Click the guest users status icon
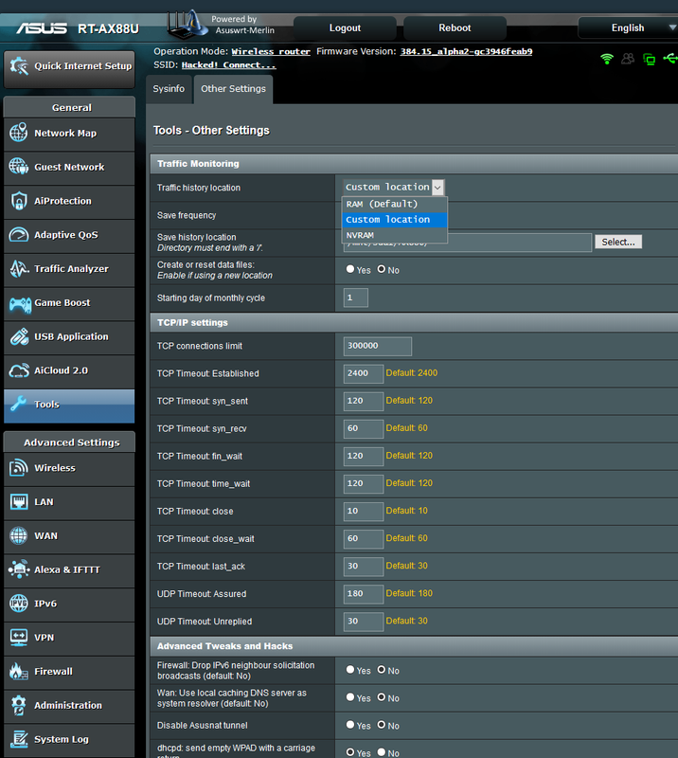 628,59
